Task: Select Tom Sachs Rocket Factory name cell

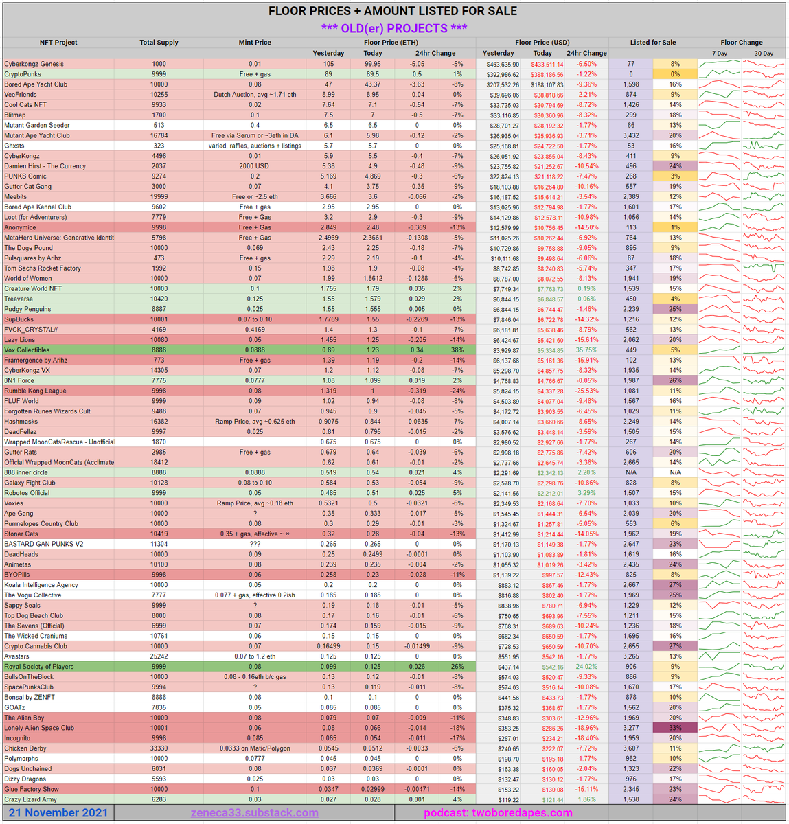Action: click(43, 268)
